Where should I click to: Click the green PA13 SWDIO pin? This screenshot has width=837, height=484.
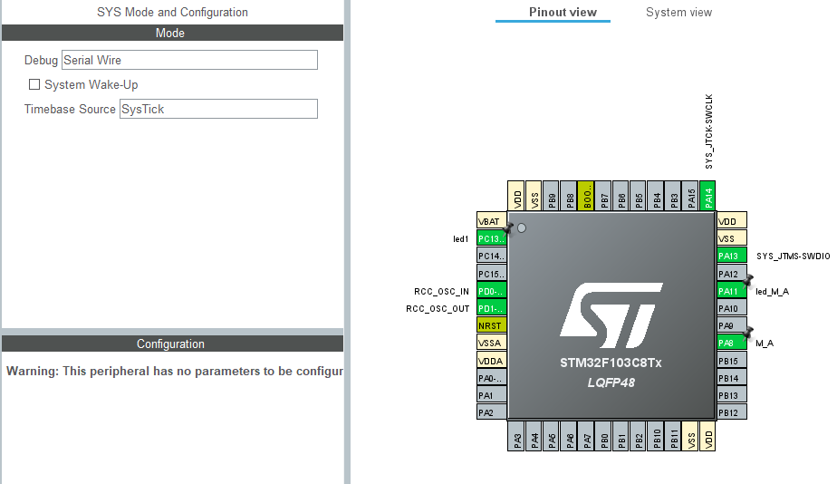coord(732,256)
